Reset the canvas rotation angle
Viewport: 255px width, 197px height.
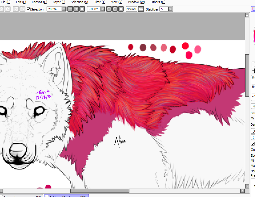click(x=120, y=9)
